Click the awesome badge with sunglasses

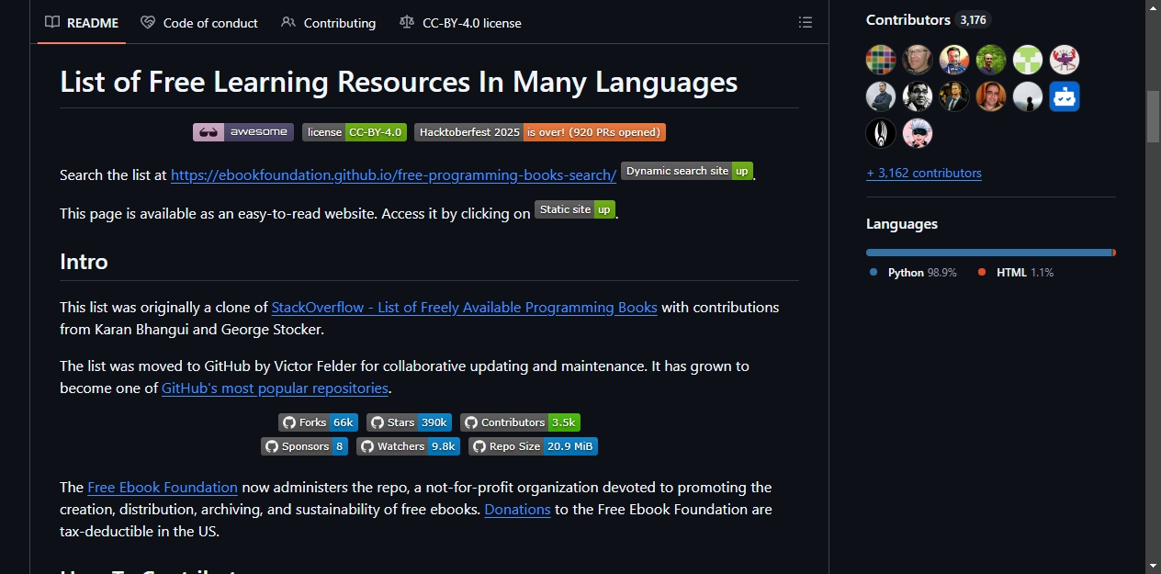243,132
